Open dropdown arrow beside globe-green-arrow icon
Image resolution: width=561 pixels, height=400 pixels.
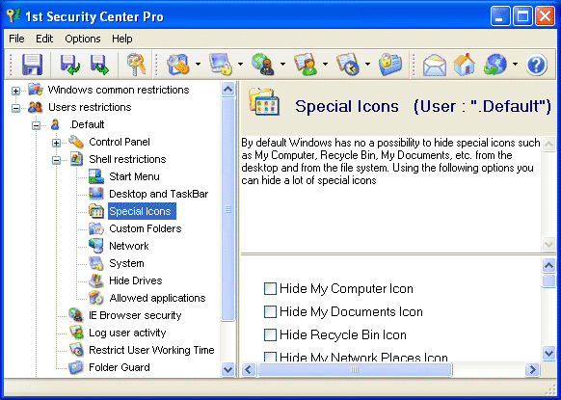click(x=515, y=65)
